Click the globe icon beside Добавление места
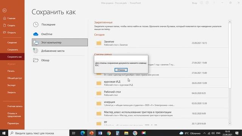Viewport: 242px width, 136px height. [x=36, y=50]
